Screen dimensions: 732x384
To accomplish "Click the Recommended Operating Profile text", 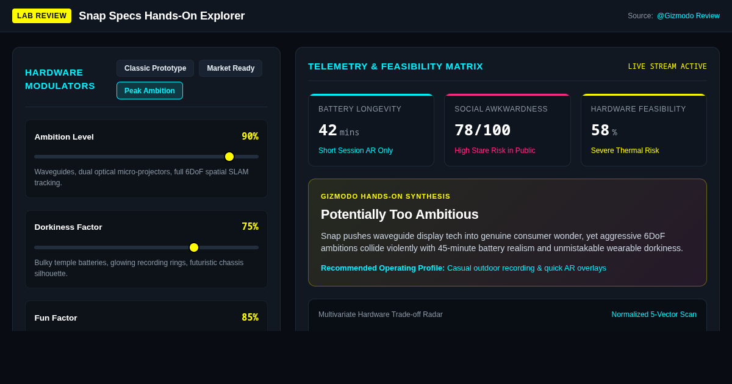I will pyautogui.click(x=464, y=268).
